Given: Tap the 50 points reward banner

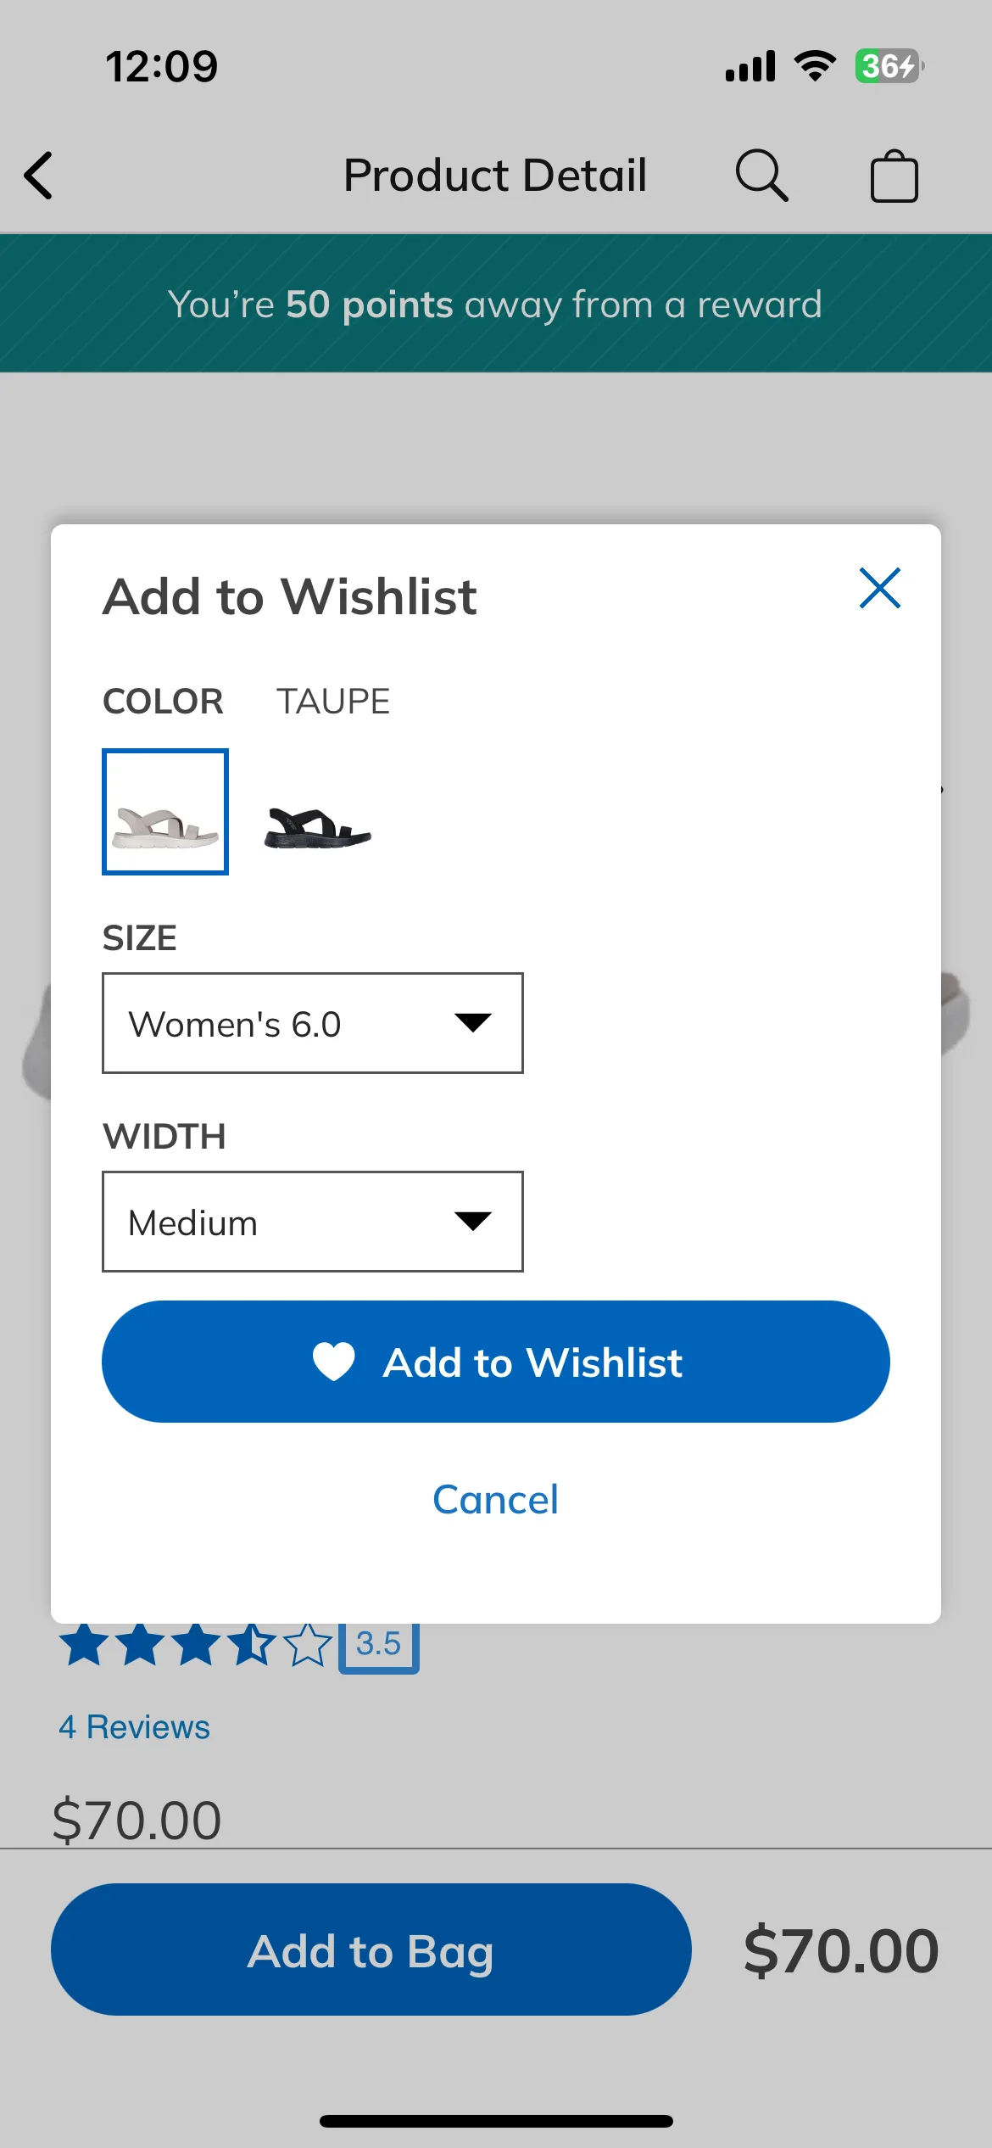Looking at the screenshot, I should [x=496, y=303].
